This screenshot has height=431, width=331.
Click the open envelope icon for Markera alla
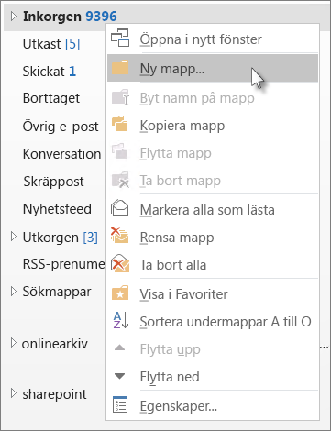(120, 208)
